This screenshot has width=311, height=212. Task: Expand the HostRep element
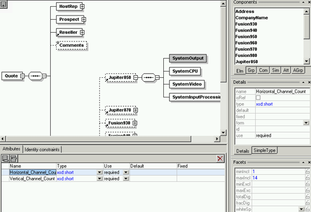point(82,7)
